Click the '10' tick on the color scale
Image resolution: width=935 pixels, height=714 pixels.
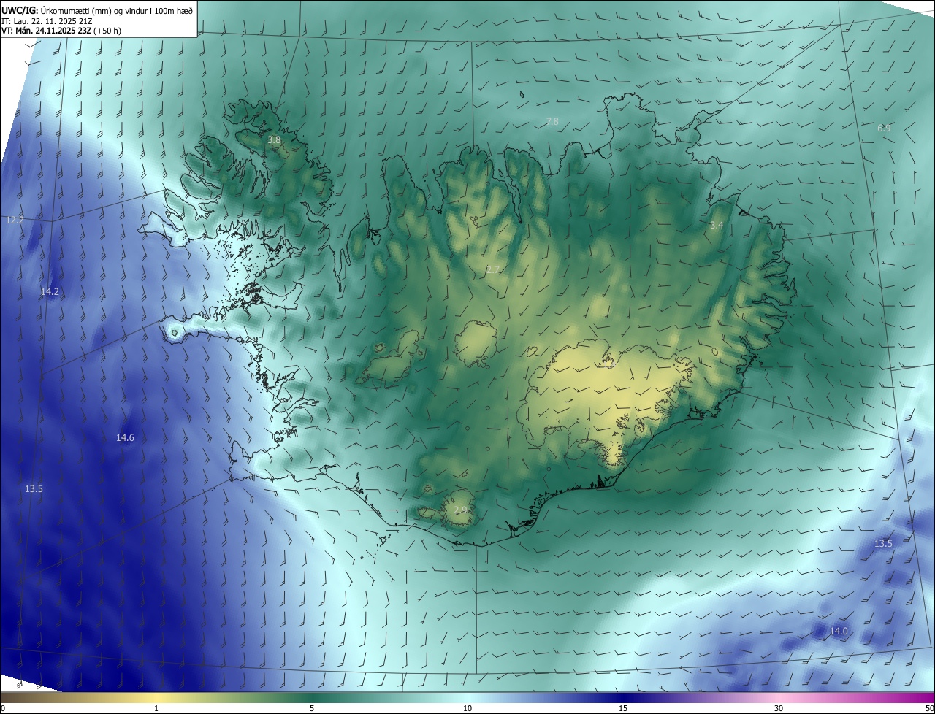467,708
